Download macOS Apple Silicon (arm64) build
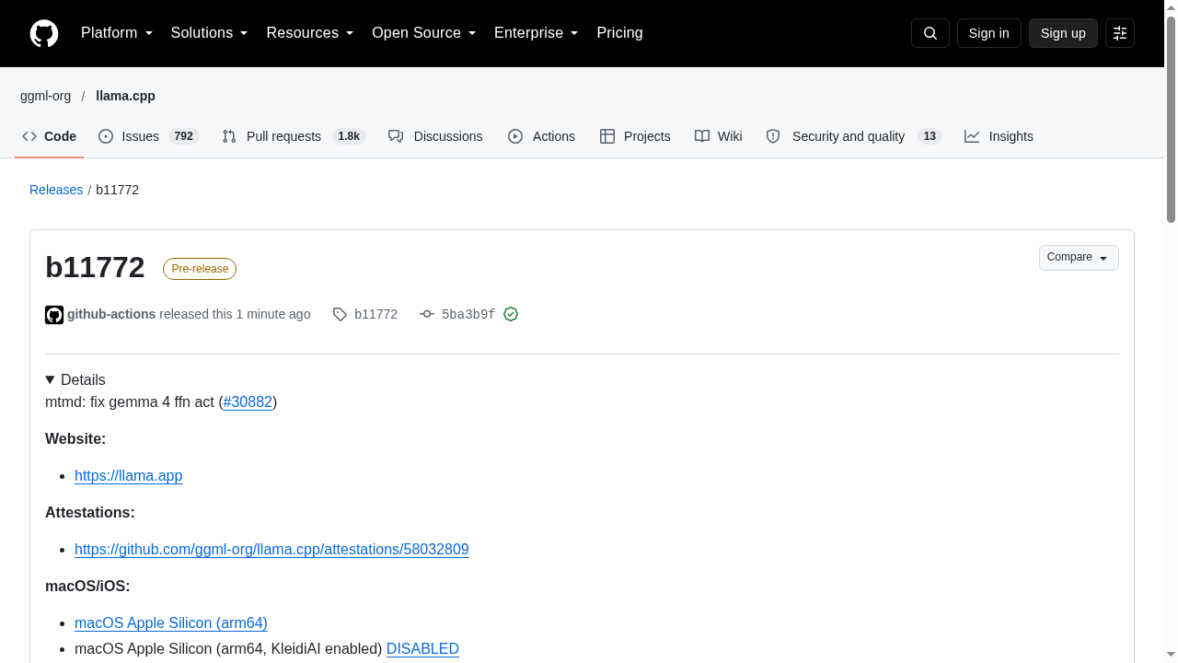 171,622
